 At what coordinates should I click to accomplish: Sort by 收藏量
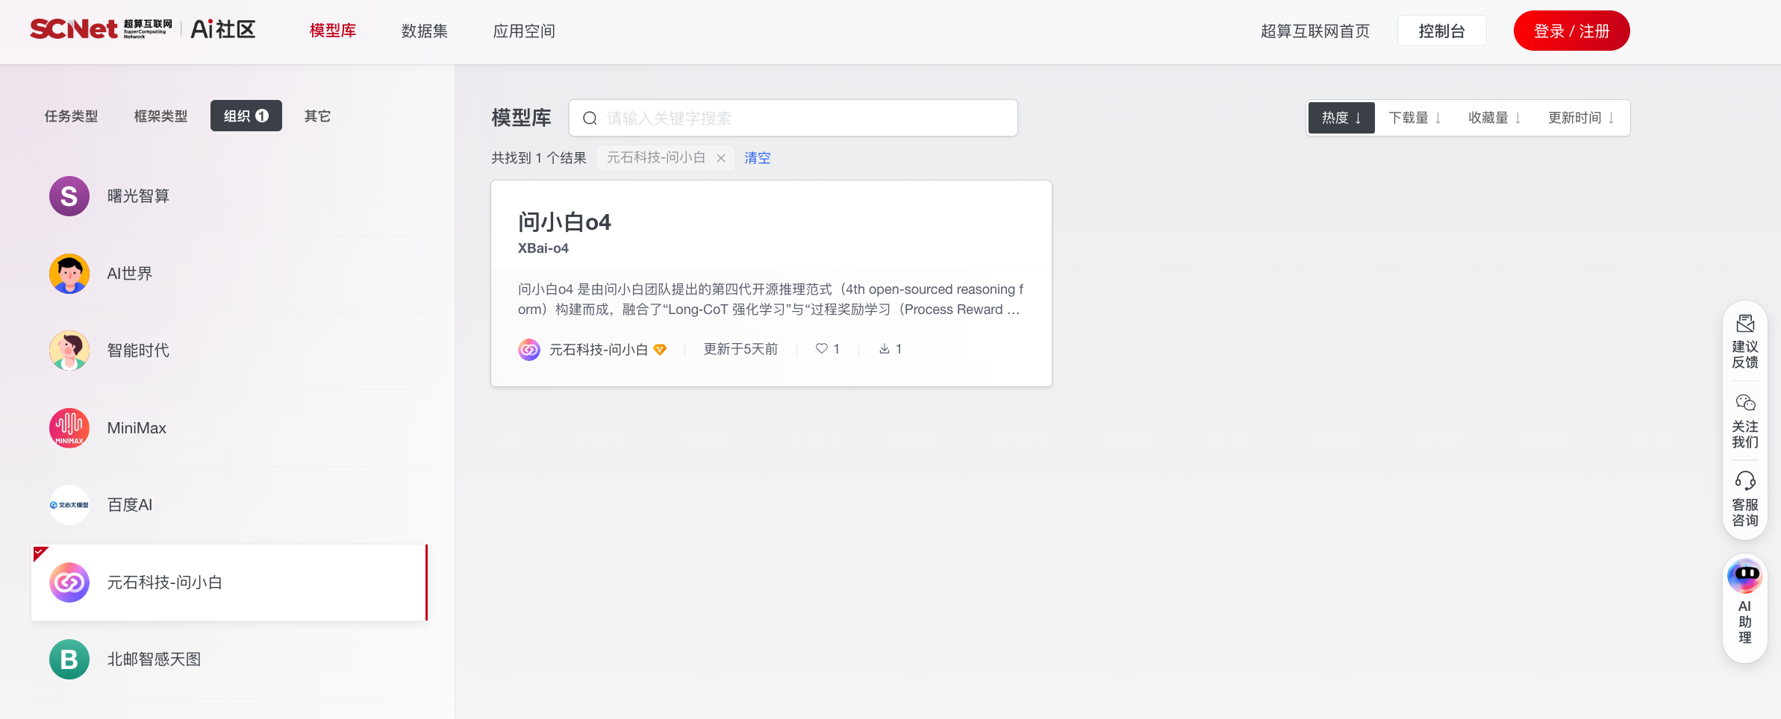(1494, 118)
